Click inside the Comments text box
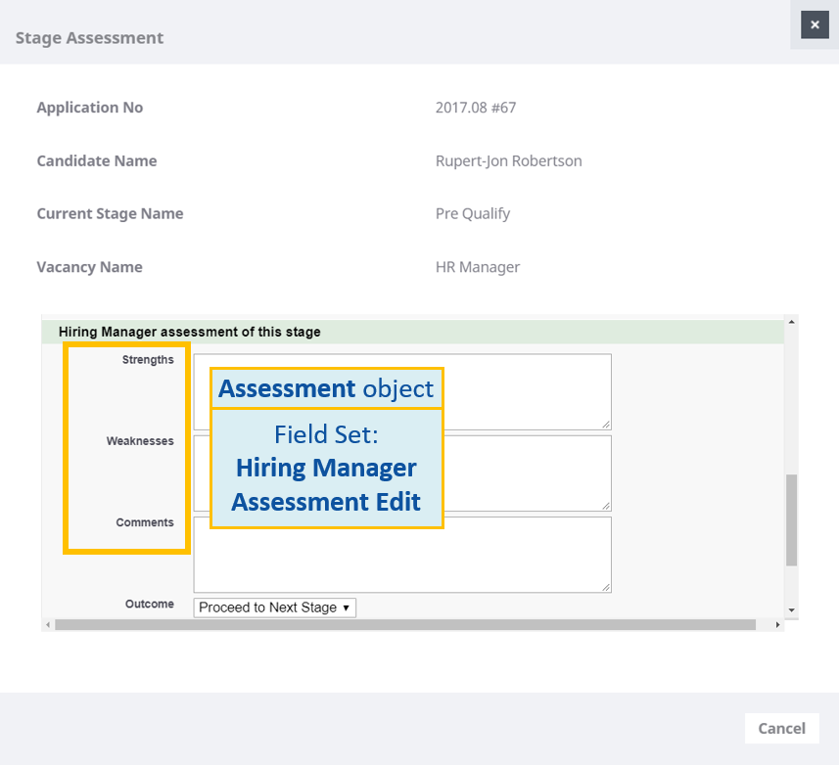Image resolution: width=839 pixels, height=765 pixels. (x=401, y=555)
